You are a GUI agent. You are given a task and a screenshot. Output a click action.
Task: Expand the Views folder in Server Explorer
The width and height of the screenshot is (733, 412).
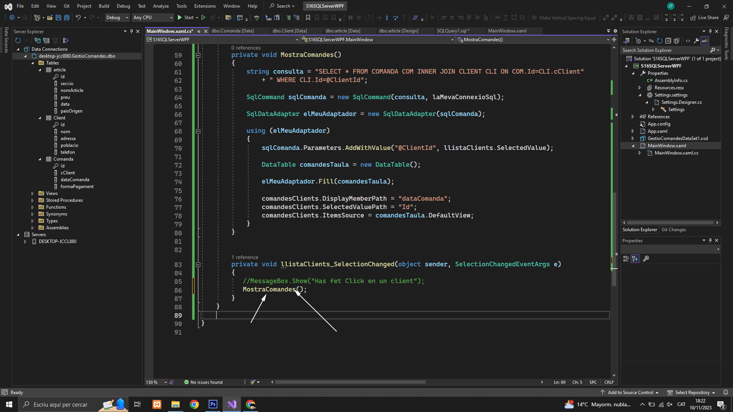(x=32, y=193)
